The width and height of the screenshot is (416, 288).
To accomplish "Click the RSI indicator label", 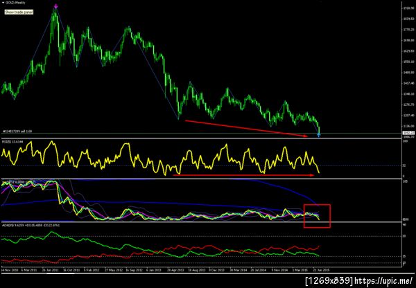I will click(x=12, y=142).
